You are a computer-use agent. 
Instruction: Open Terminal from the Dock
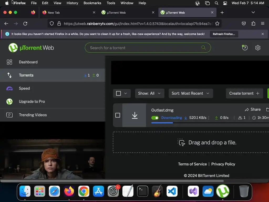coord(143,191)
